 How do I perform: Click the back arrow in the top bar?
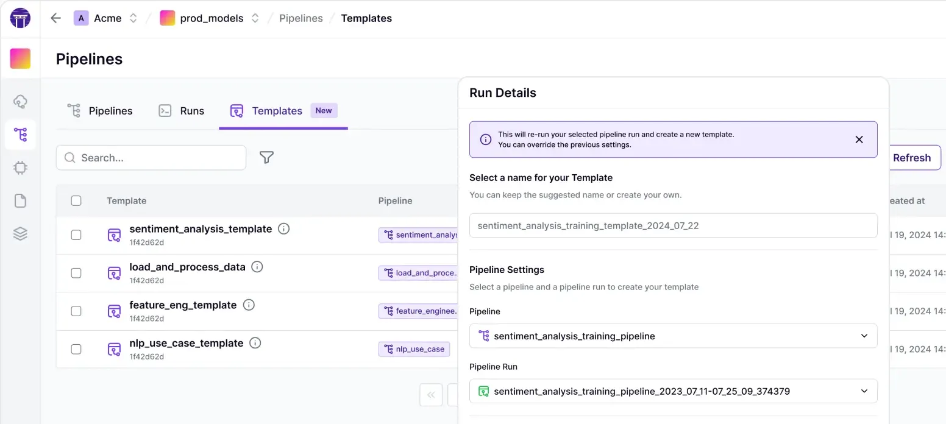(x=56, y=18)
